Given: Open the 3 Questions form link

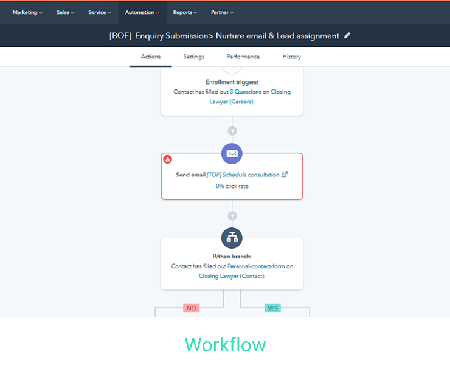Looking at the screenshot, I should click(x=246, y=92).
